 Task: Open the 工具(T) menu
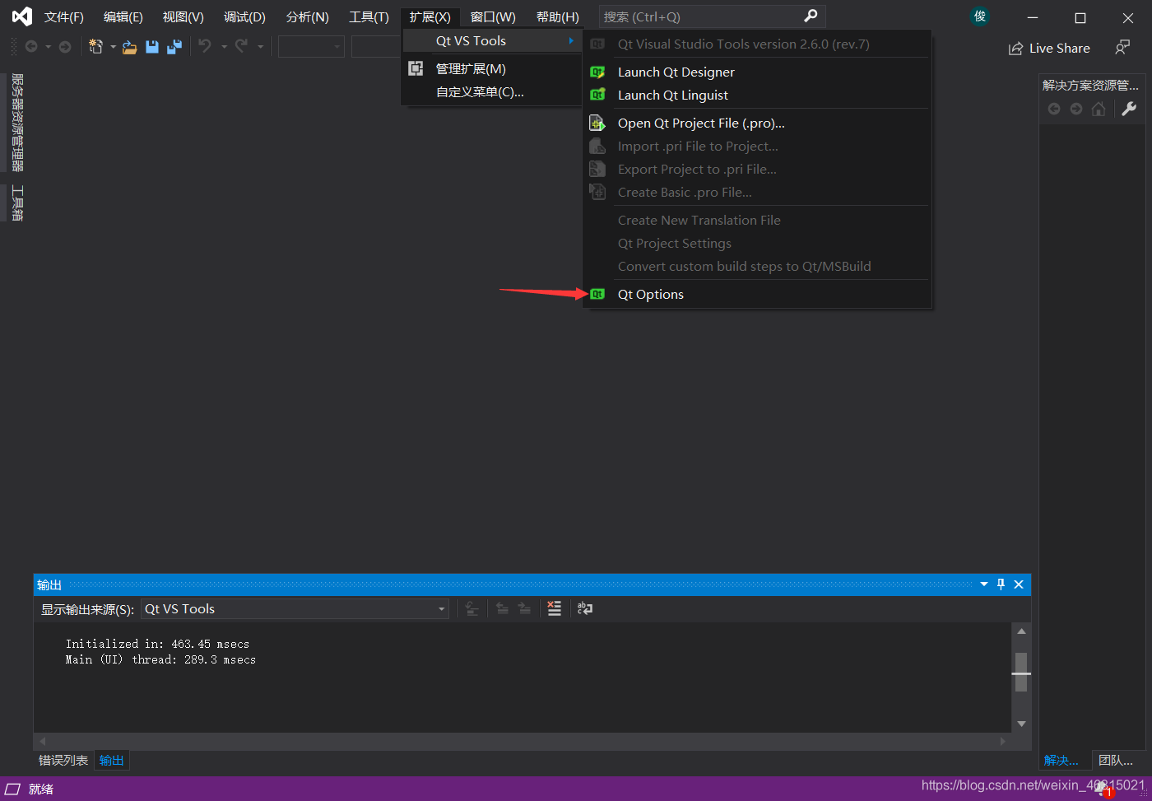click(369, 17)
